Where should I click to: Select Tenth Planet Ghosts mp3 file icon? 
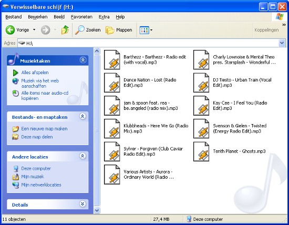201,151
